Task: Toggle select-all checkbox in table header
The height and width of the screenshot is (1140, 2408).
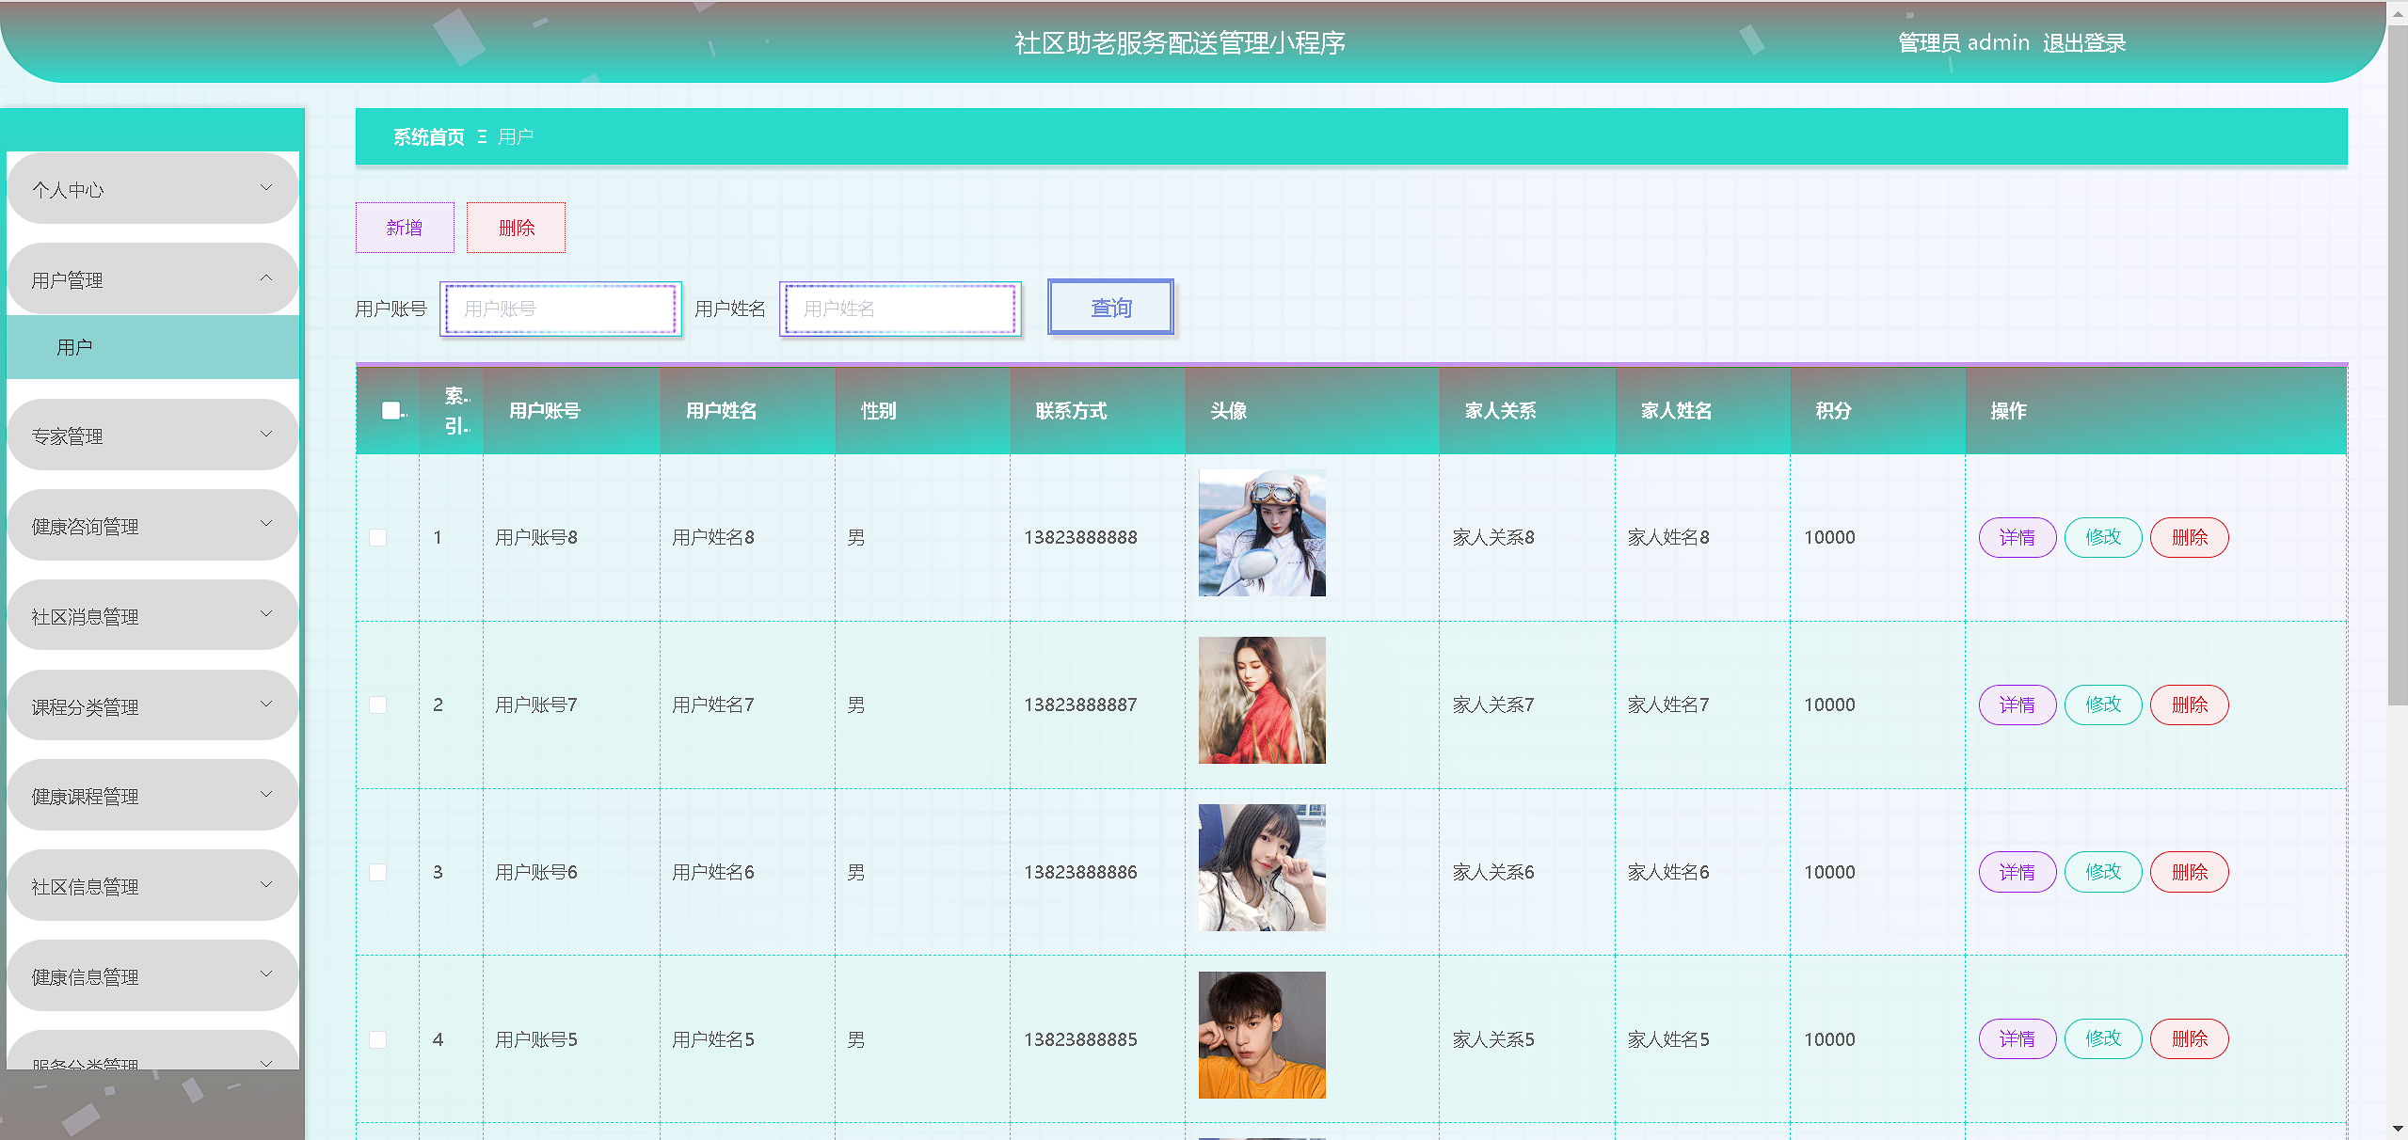Action: 391,410
